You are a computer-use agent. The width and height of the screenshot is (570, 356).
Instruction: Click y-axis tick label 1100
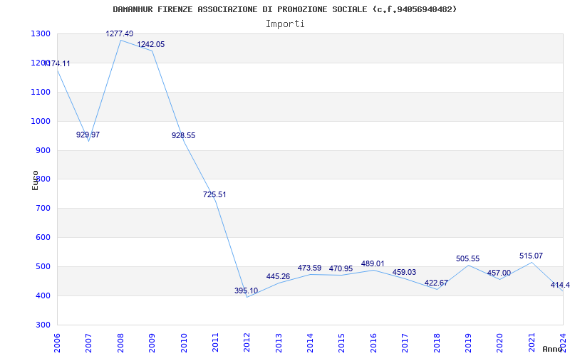41,93
